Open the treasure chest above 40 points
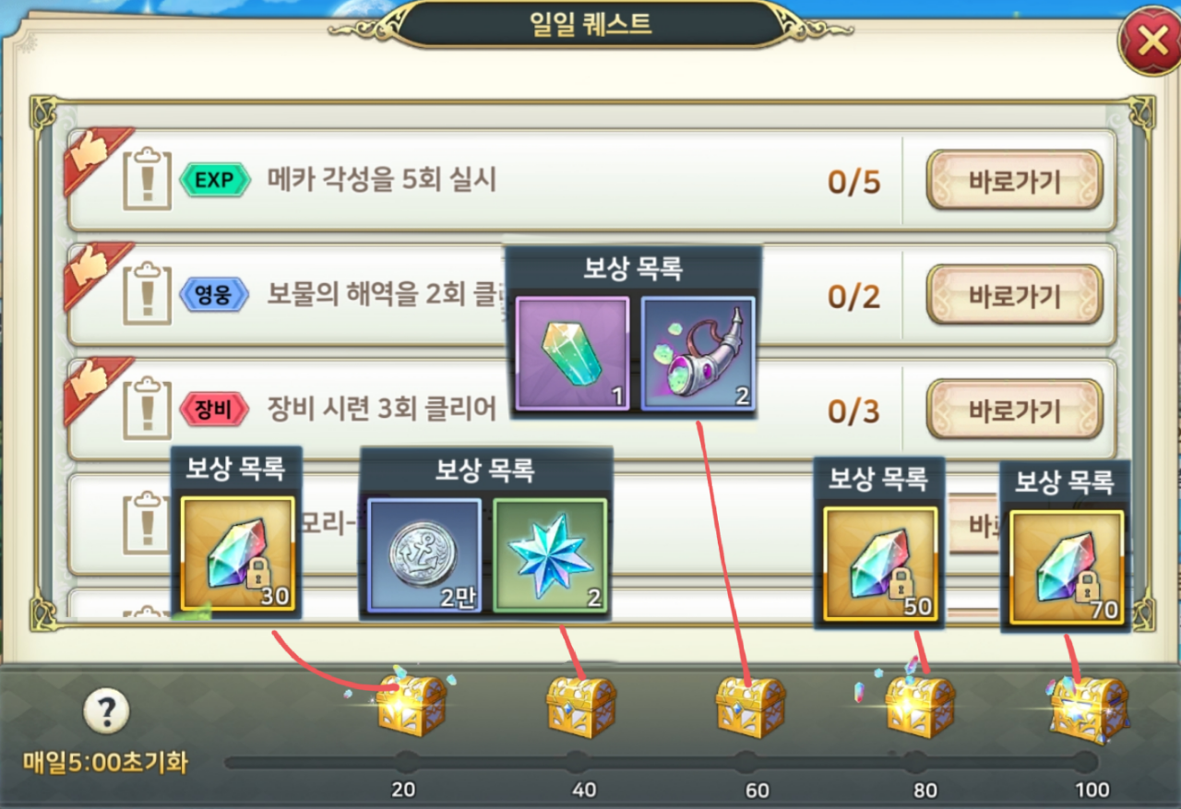Image resolution: width=1181 pixels, height=809 pixels. (x=581, y=707)
